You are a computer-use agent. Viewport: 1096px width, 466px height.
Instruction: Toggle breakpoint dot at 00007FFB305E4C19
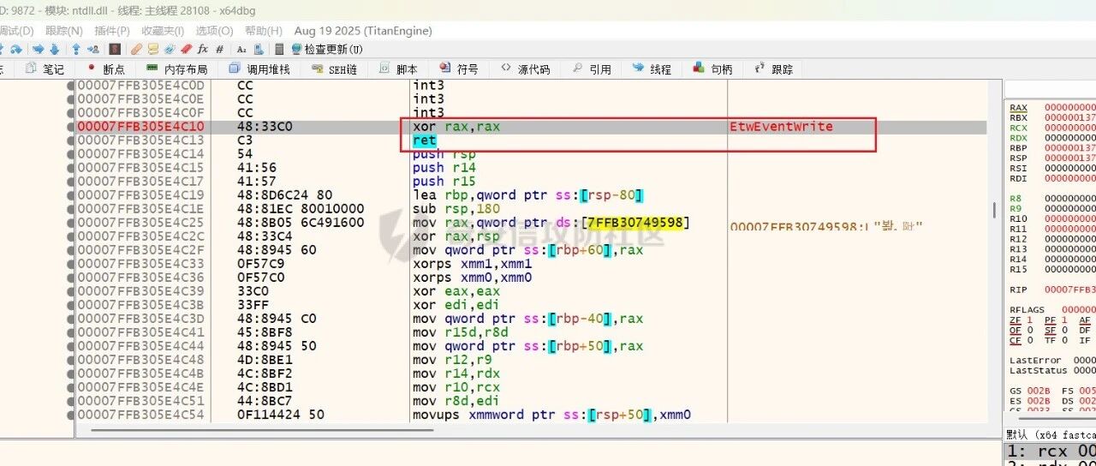click(x=71, y=194)
